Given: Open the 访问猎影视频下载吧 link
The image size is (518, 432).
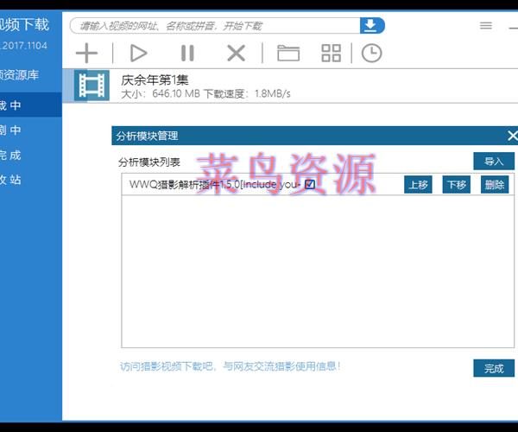Looking at the screenshot, I should [230, 366].
